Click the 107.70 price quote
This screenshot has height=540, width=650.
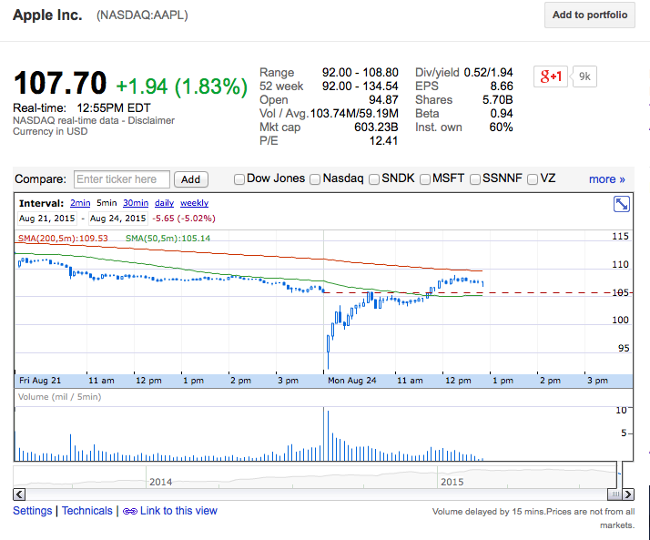click(x=60, y=83)
